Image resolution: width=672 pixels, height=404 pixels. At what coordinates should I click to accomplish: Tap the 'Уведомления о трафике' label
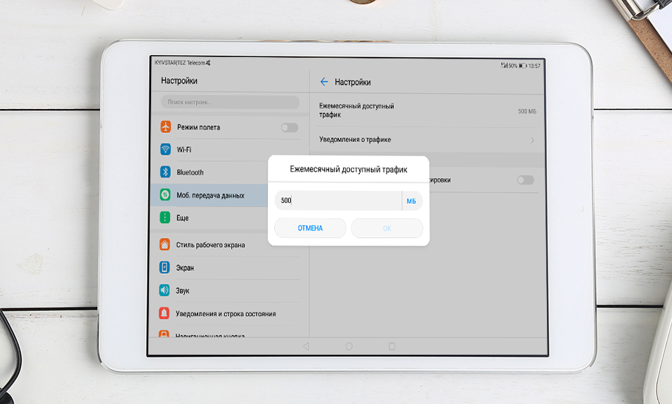(355, 139)
